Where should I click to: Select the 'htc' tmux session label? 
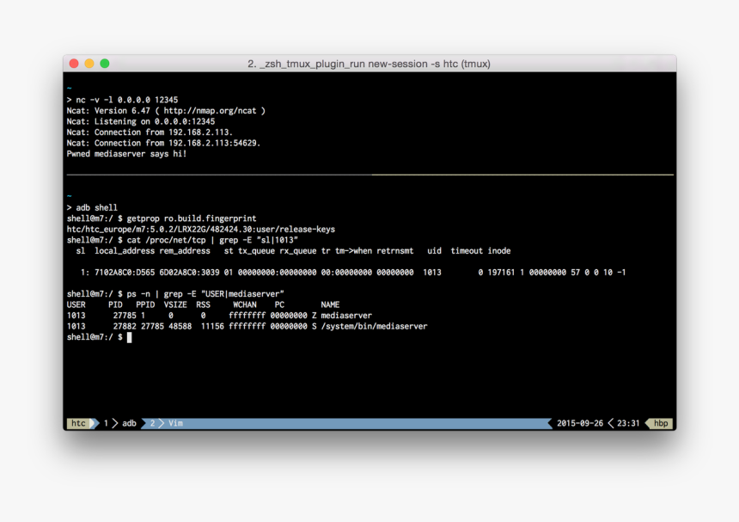(x=79, y=423)
